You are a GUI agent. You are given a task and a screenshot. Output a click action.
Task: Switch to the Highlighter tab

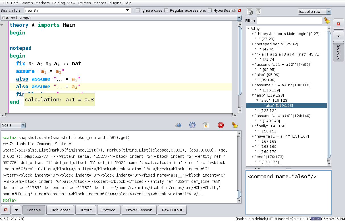(x=60, y=210)
